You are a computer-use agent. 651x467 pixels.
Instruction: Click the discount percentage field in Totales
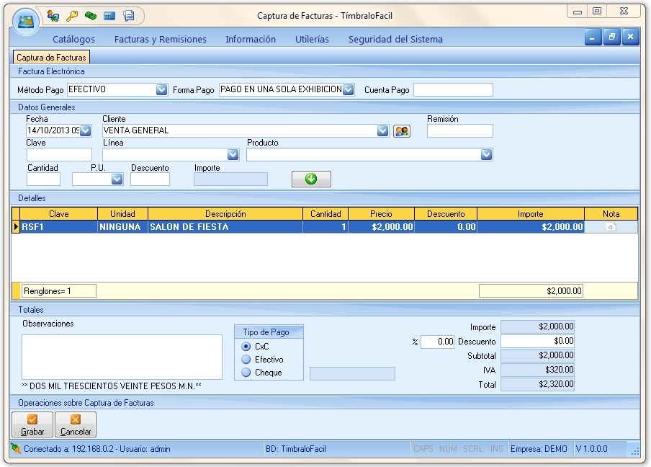click(438, 342)
